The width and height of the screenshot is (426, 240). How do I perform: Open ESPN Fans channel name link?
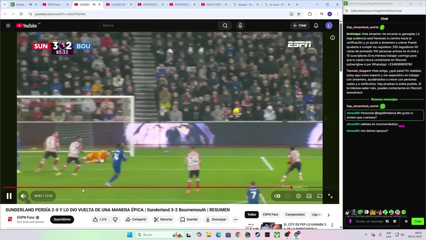click(x=26, y=217)
